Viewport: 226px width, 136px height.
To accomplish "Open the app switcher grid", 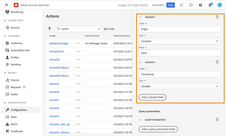I will click(181, 5).
